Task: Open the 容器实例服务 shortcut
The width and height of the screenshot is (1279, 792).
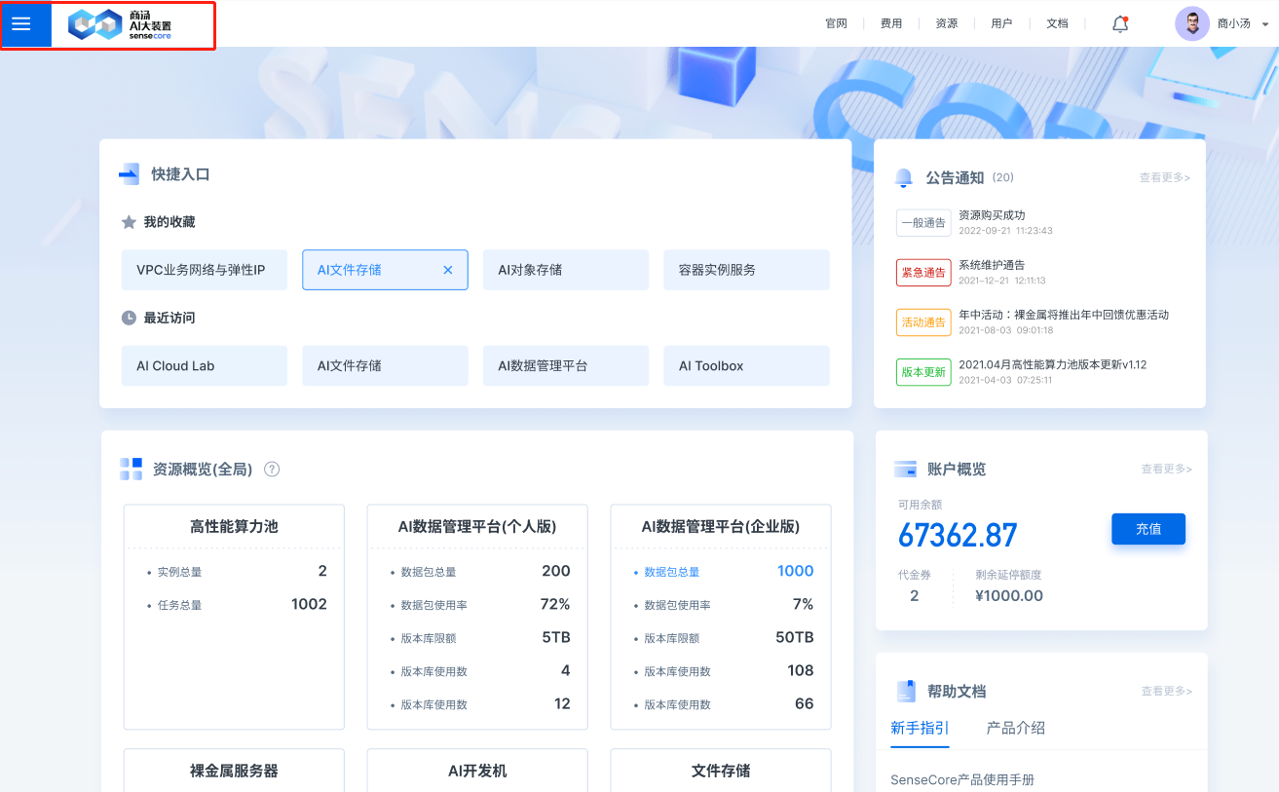Action: click(747, 270)
